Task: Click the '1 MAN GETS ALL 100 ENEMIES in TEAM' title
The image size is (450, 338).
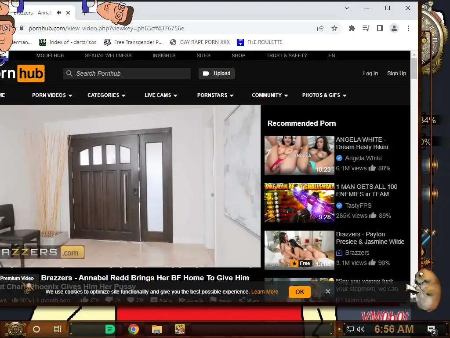Action: (x=367, y=190)
